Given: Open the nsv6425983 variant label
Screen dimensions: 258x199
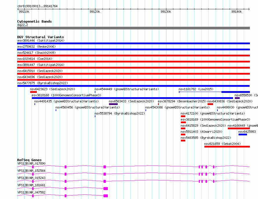Looking at the screenshot, I should 247,132.
